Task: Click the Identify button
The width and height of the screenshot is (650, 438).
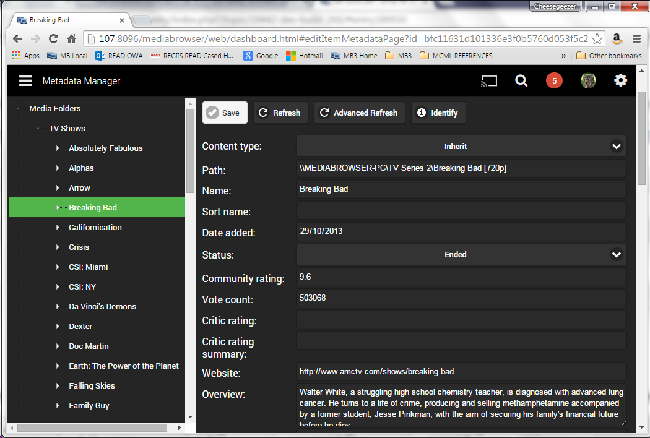Action: click(438, 113)
